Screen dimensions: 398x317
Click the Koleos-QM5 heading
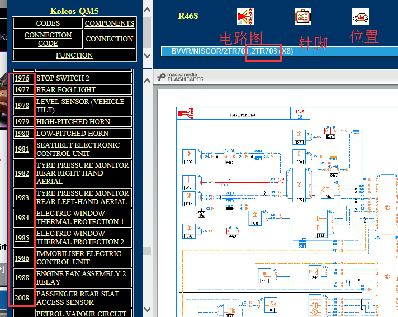tap(74, 11)
